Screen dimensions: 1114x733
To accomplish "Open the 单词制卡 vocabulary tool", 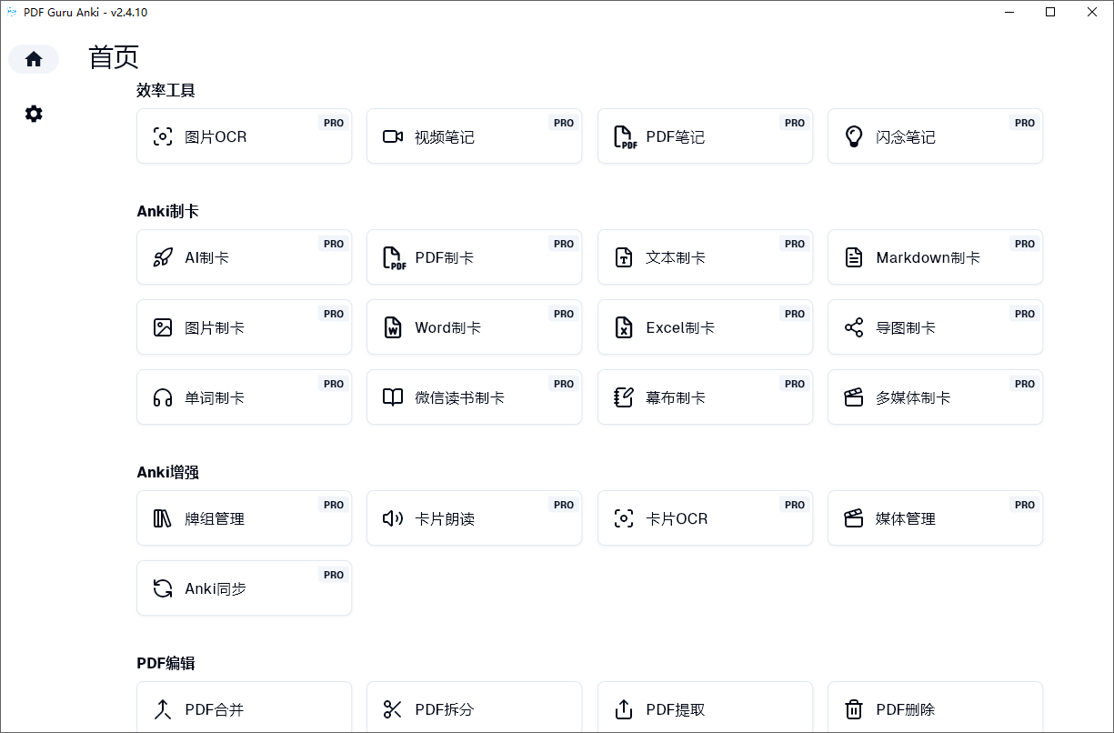I will (x=244, y=397).
